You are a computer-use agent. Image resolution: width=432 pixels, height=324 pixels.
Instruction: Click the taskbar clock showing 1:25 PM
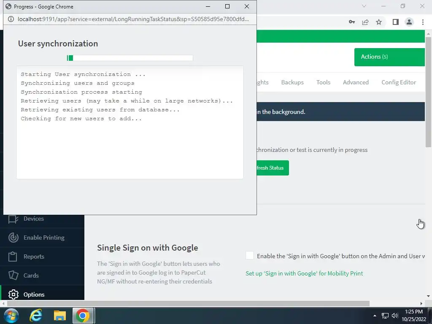pyautogui.click(x=413, y=312)
